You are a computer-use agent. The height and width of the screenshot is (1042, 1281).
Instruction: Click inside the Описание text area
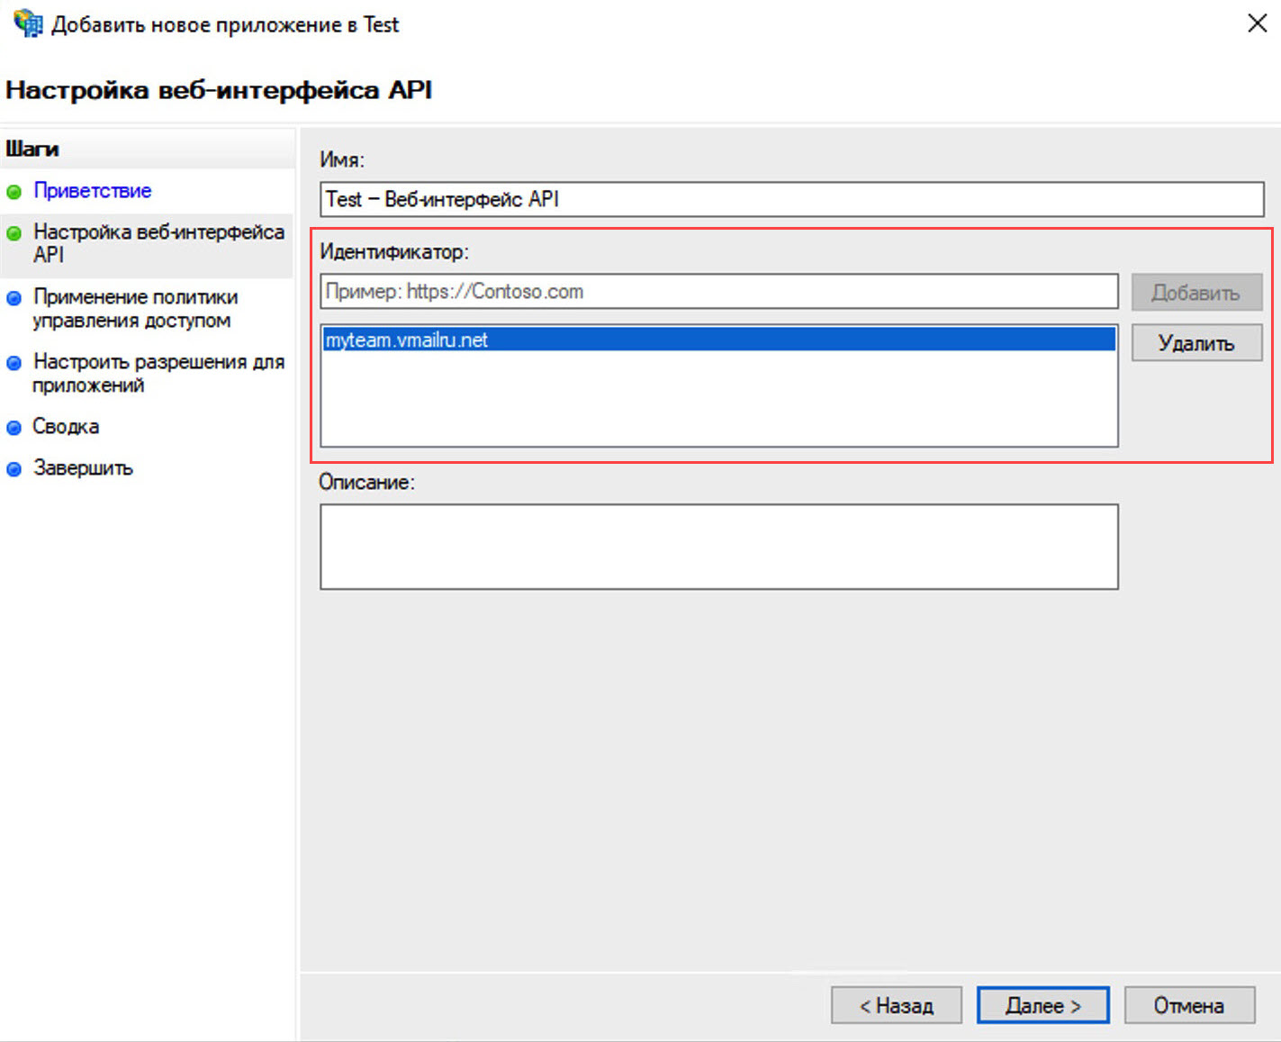coord(718,547)
